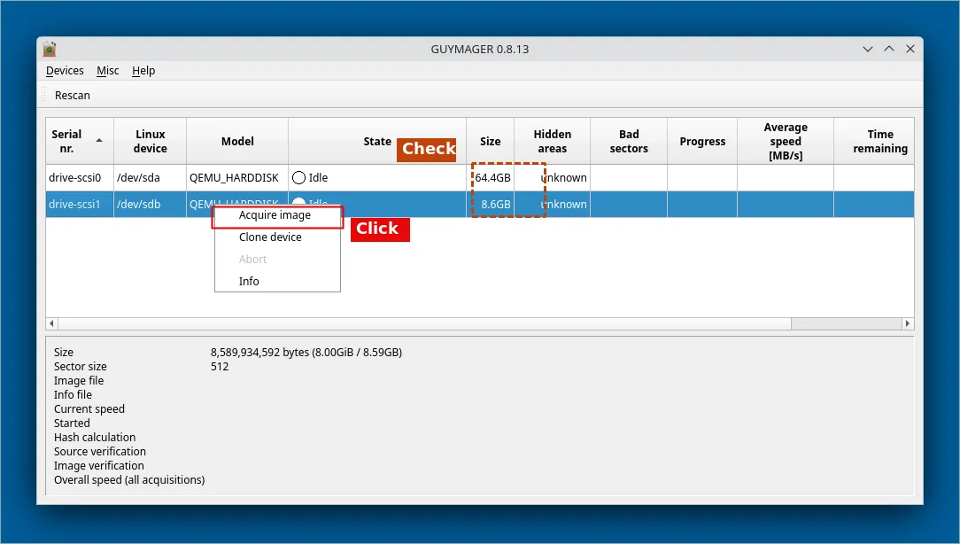
Task: Click the 8.6GB size cell
Action: [x=490, y=204]
